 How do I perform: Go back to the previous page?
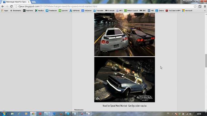click(3, 6)
